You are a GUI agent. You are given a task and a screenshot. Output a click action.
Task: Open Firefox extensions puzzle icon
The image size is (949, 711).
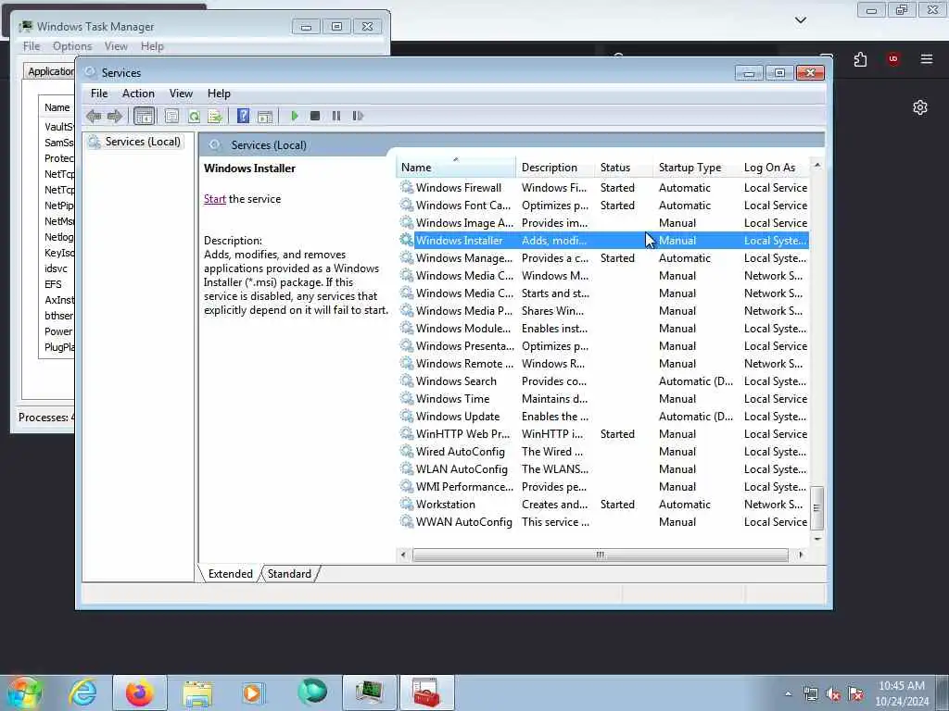861,59
